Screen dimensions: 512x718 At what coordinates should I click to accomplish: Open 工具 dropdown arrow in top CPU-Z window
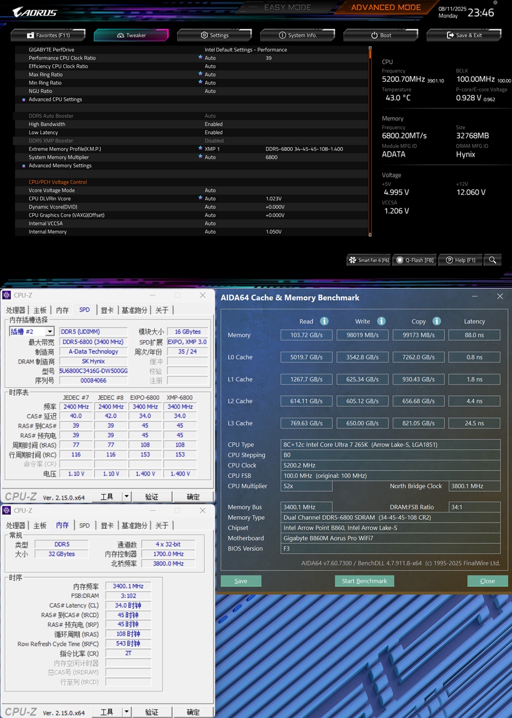coord(126,497)
